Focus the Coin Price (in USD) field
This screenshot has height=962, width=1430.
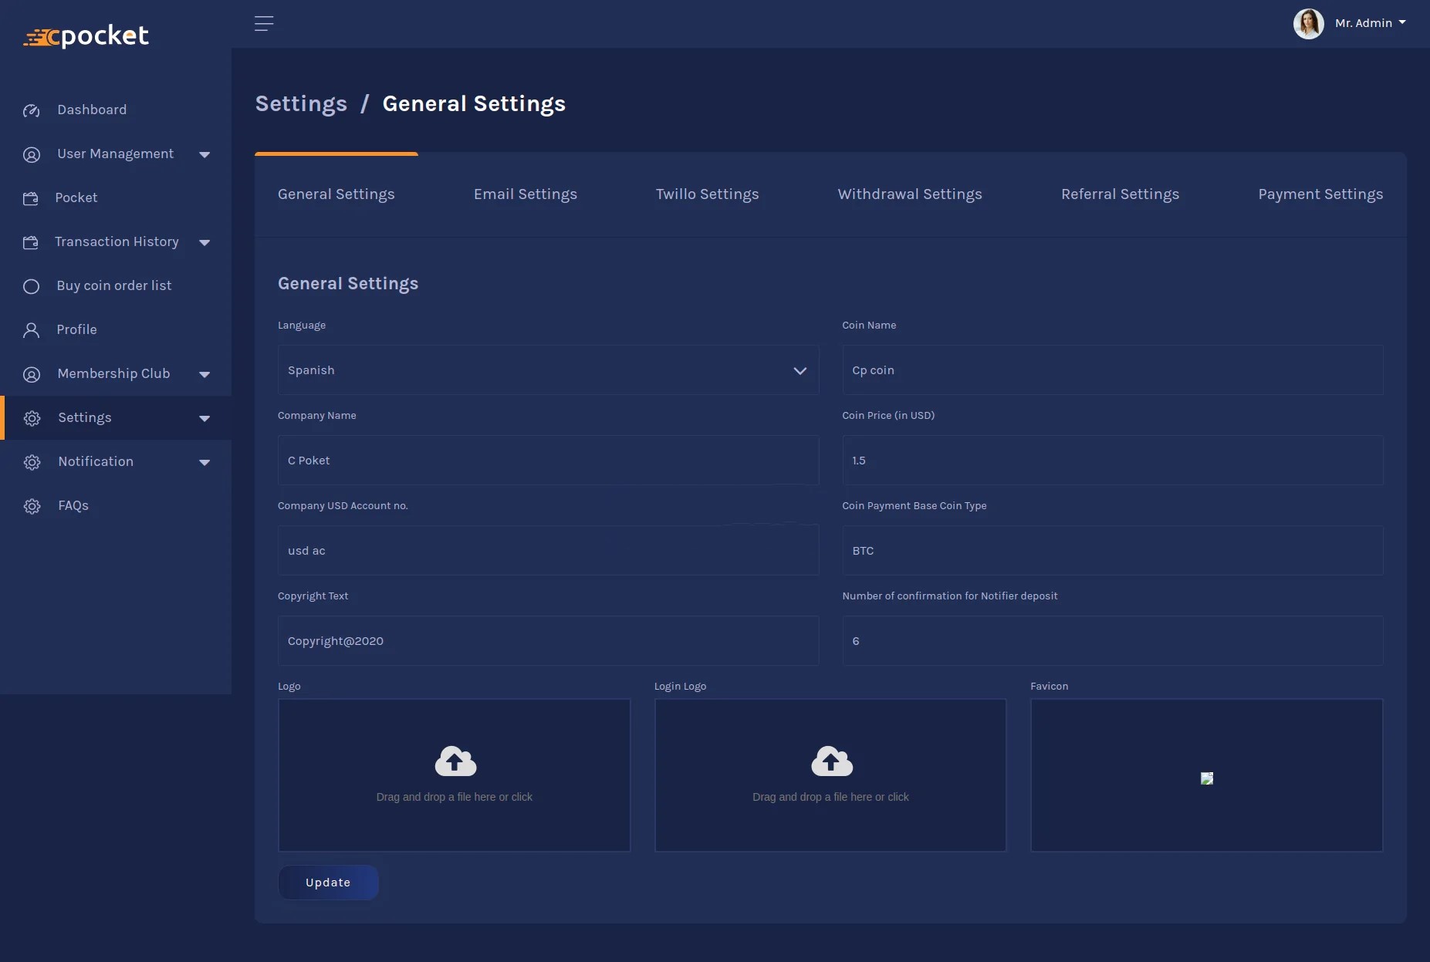coord(1112,461)
